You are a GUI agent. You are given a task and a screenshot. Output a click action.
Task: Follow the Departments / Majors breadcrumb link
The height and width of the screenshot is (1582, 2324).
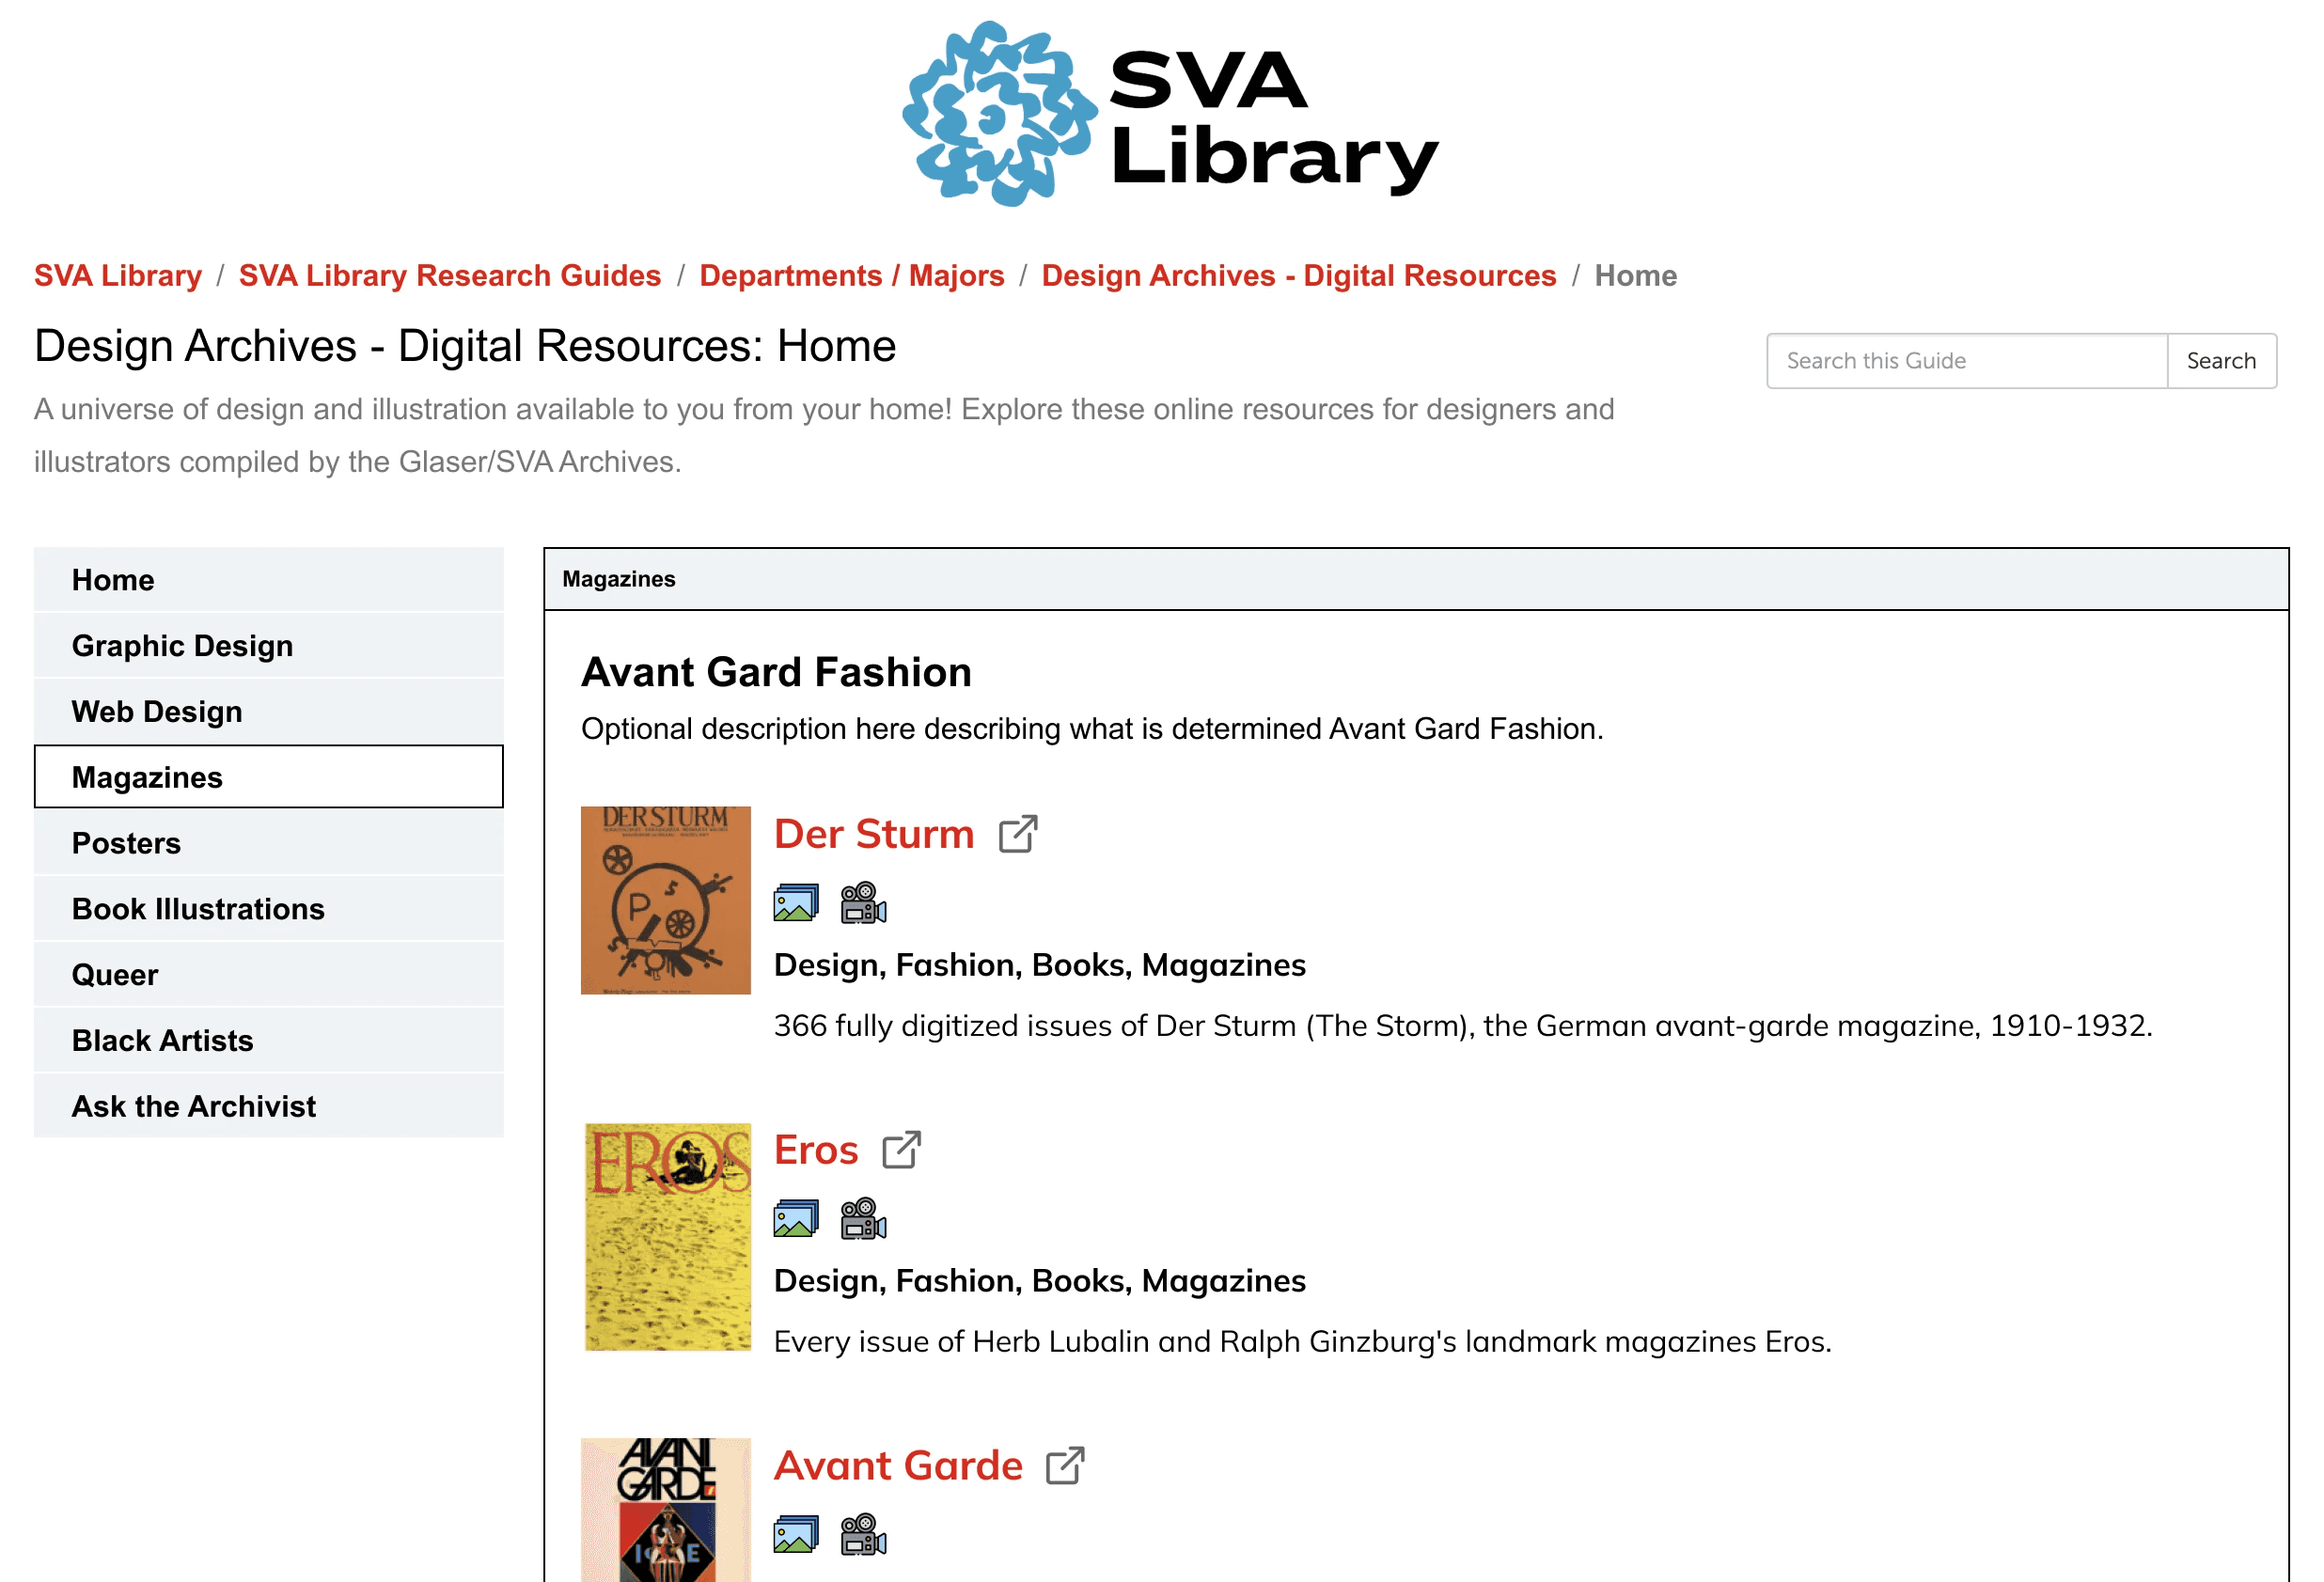point(851,275)
